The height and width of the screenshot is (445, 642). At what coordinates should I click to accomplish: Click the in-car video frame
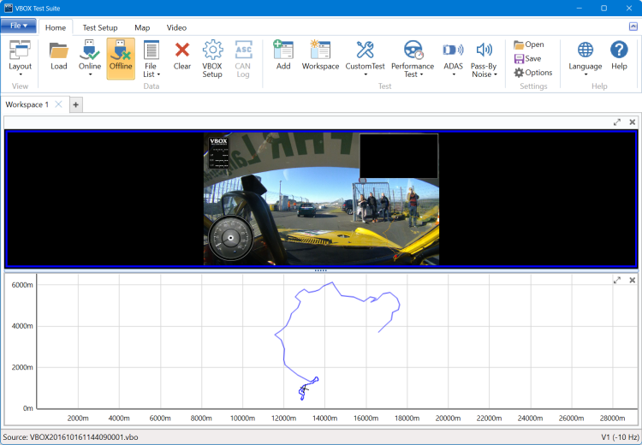pyautogui.click(x=321, y=199)
